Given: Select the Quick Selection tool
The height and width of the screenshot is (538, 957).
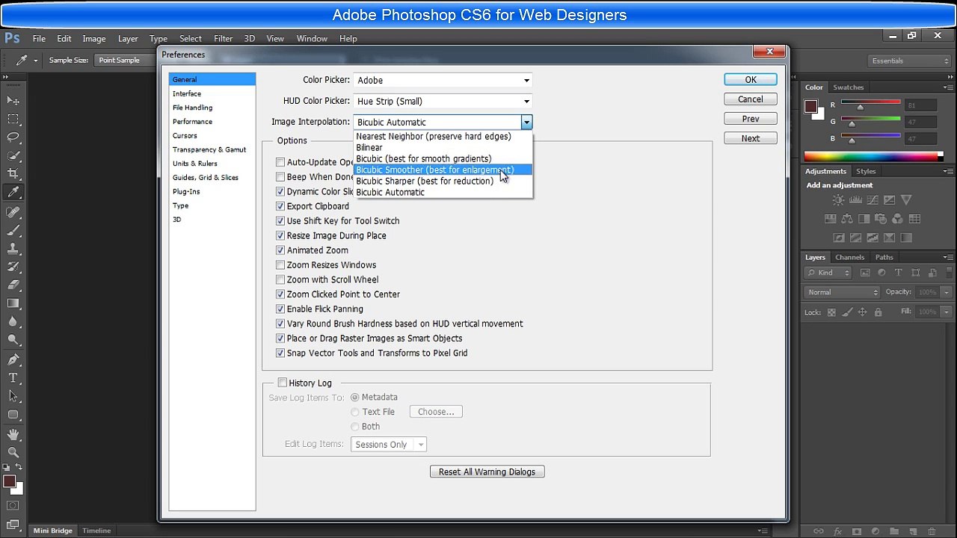Looking at the screenshot, I should (13, 155).
